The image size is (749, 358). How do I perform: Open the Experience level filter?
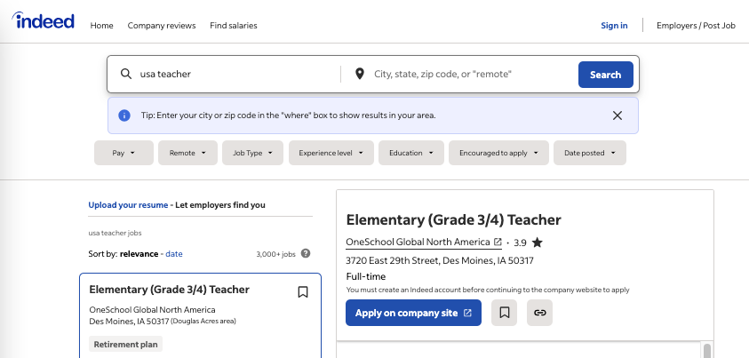331,153
